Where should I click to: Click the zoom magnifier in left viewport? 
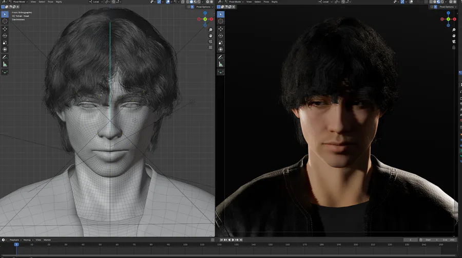pyautogui.click(x=210, y=30)
